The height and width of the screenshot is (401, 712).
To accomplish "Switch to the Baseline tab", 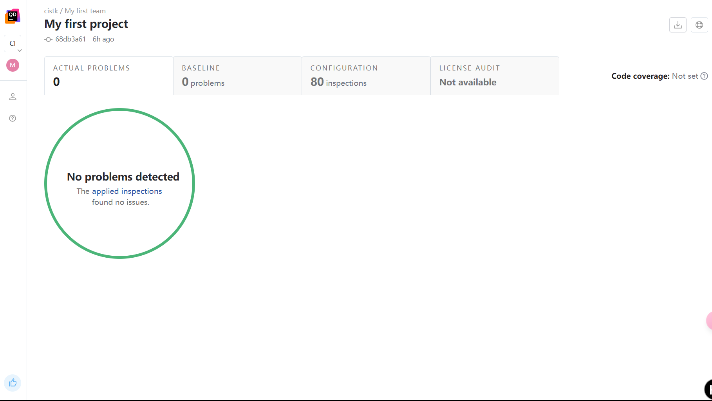I will point(237,76).
